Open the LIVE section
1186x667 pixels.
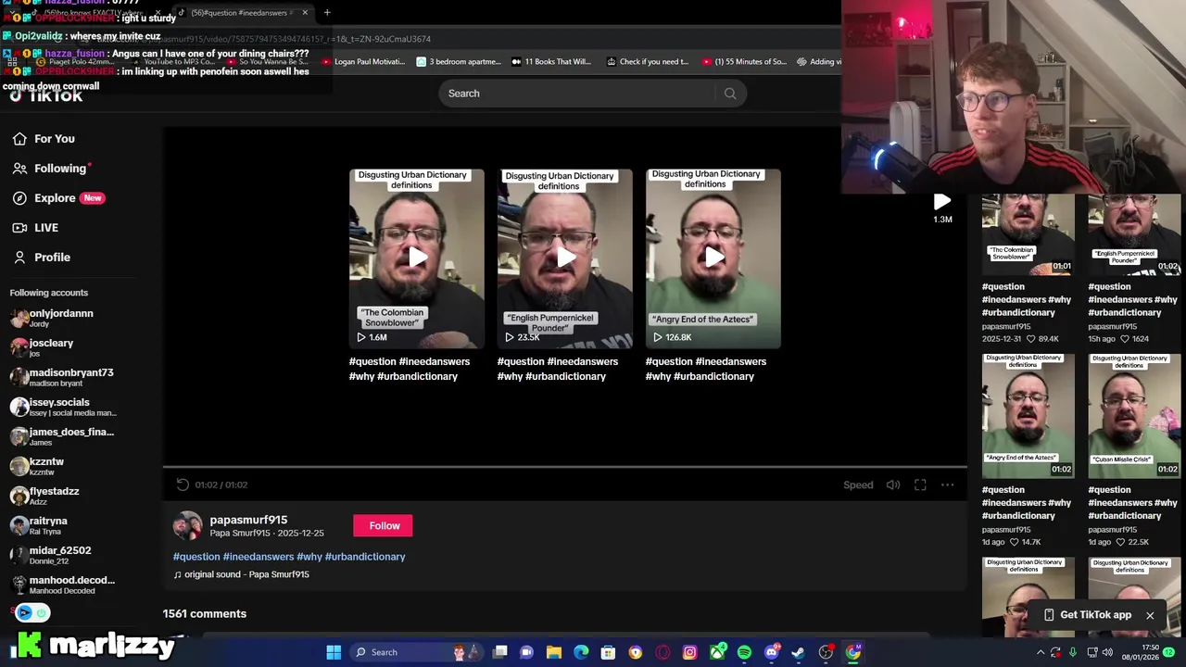point(35,228)
